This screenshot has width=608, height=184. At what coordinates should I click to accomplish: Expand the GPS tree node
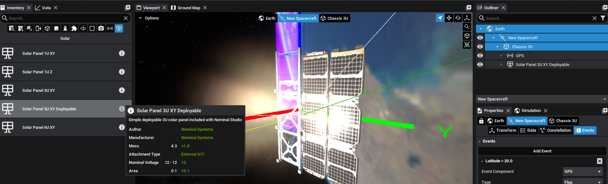pos(501,55)
